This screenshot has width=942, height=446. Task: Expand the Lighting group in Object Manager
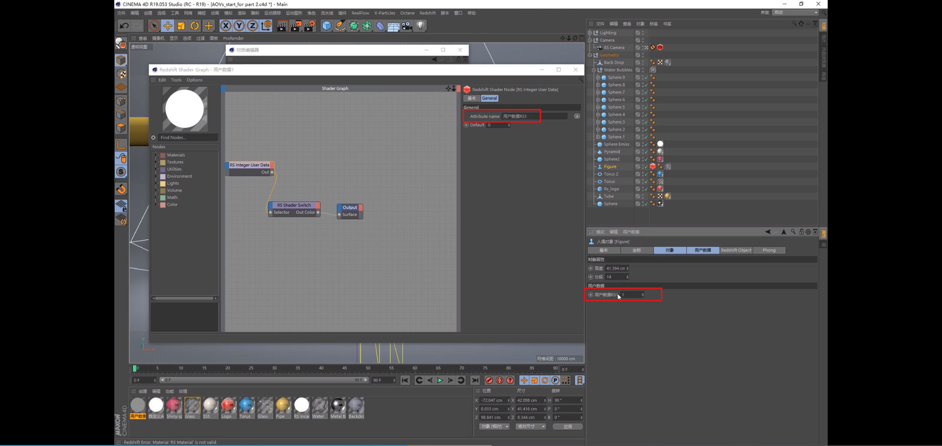click(590, 33)
